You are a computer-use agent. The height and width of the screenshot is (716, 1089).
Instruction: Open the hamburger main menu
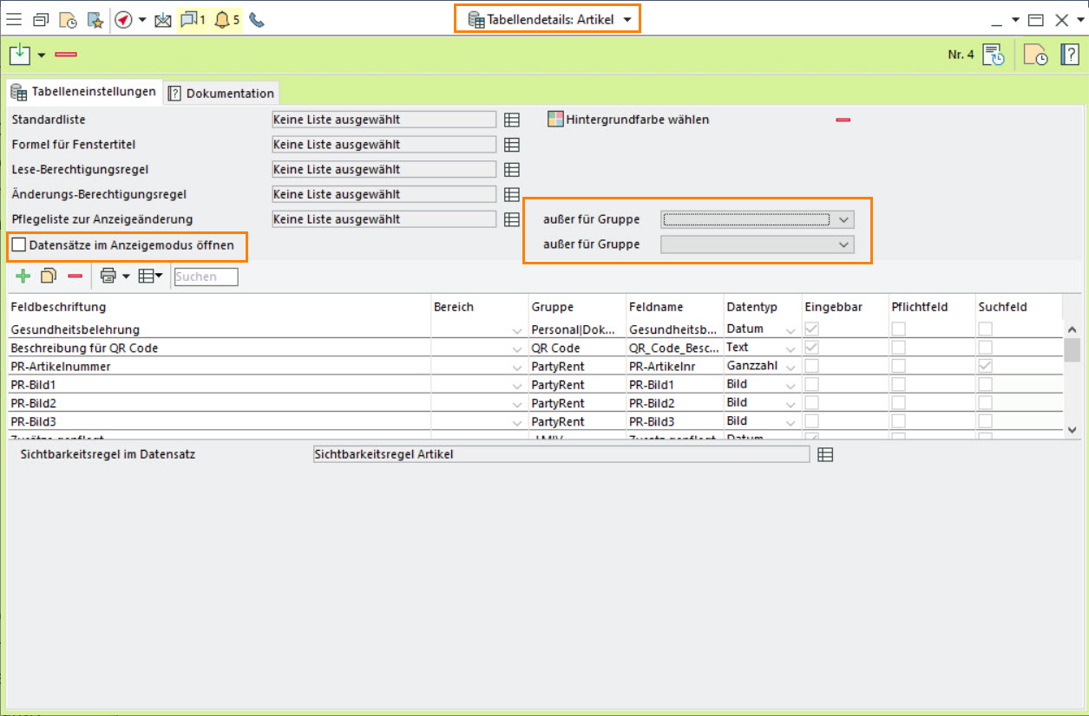click(14, 20)
